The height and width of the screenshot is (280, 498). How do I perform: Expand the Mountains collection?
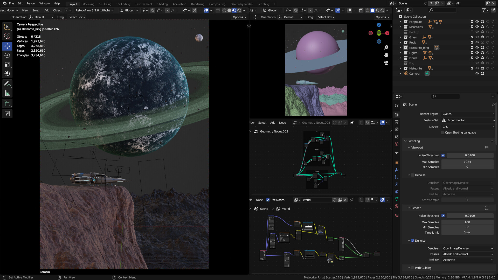tap(400, 27)
